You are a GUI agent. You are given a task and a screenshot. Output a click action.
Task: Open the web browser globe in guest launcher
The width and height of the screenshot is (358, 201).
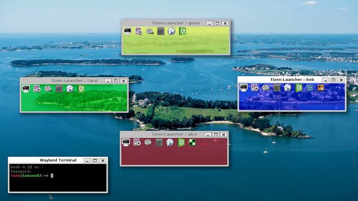pos(171,31)
